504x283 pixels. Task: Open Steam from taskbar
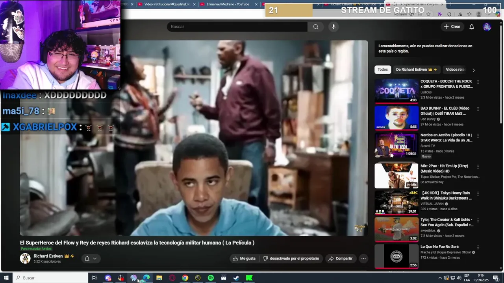pyautogui.click(x=236, y=278)
